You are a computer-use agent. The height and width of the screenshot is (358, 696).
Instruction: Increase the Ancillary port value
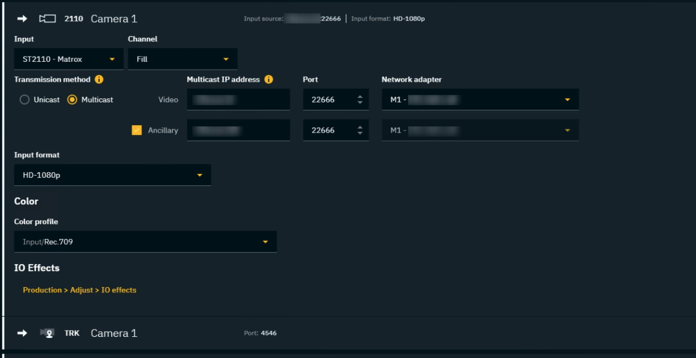(360, 128)
